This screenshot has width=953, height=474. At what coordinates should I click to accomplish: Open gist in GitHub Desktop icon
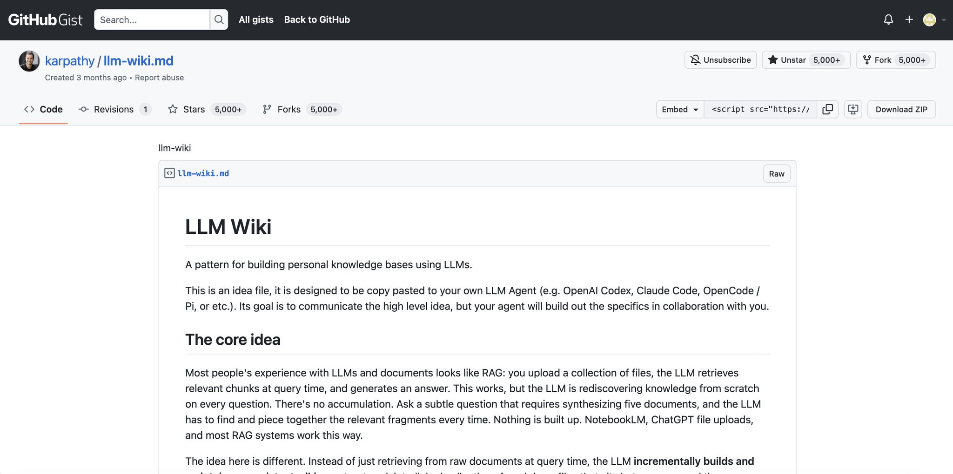853,109
